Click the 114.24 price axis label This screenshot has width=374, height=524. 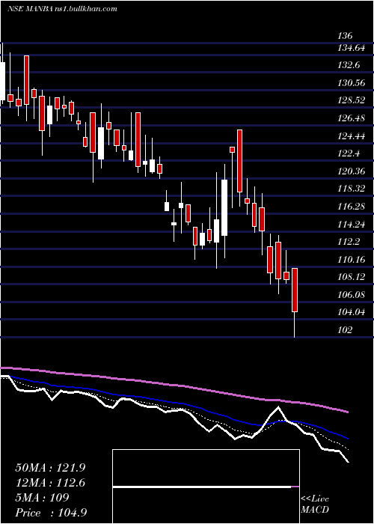click(352, 224)
